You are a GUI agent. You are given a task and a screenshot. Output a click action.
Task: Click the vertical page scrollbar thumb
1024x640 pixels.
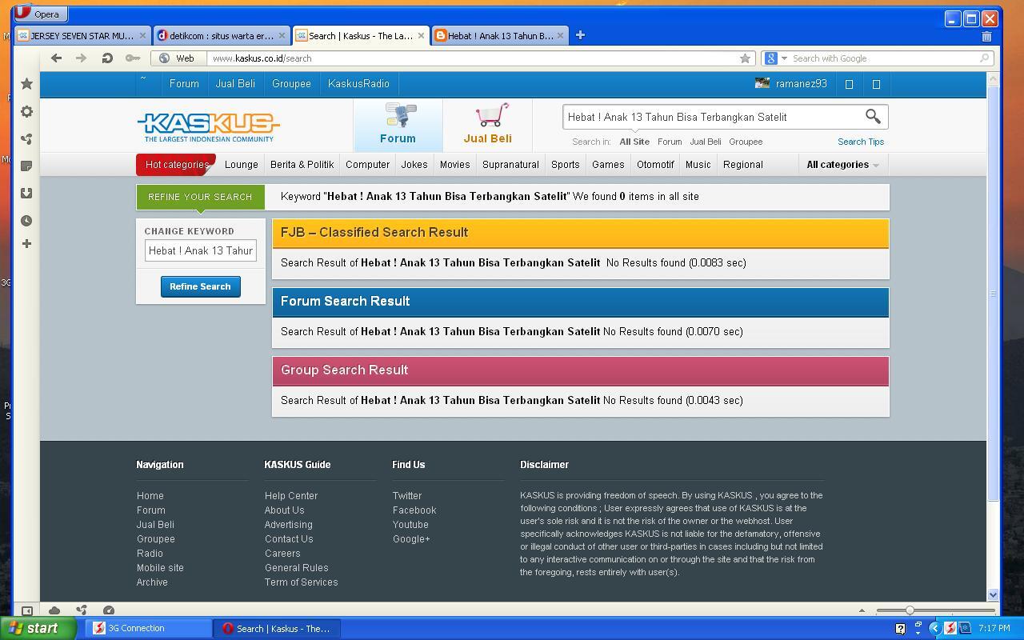pos(993,294)
